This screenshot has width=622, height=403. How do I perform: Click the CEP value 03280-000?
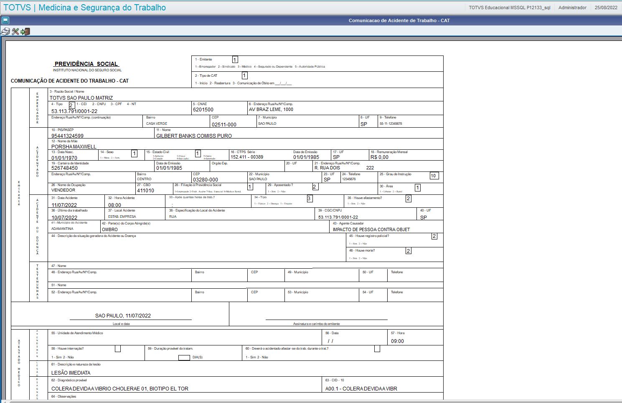206,180
